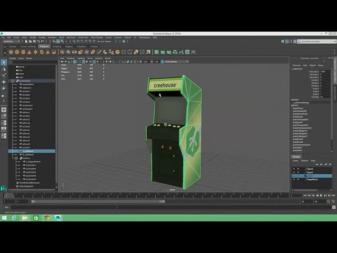Create a polygon pipe from the shelf
This screenshot has width=337, height=253.
[54, 52]
